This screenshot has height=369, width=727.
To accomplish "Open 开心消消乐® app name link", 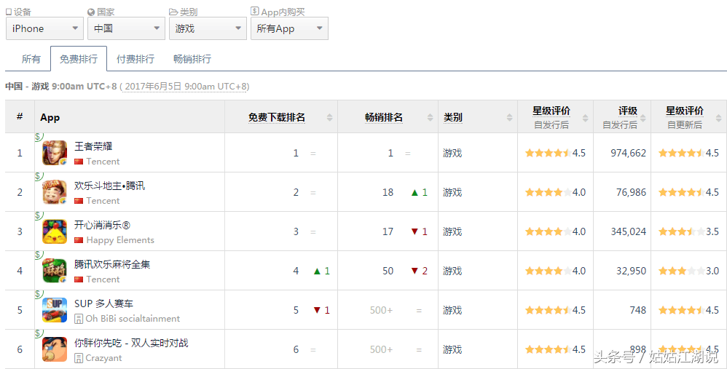I will click(x=103, y=225).
